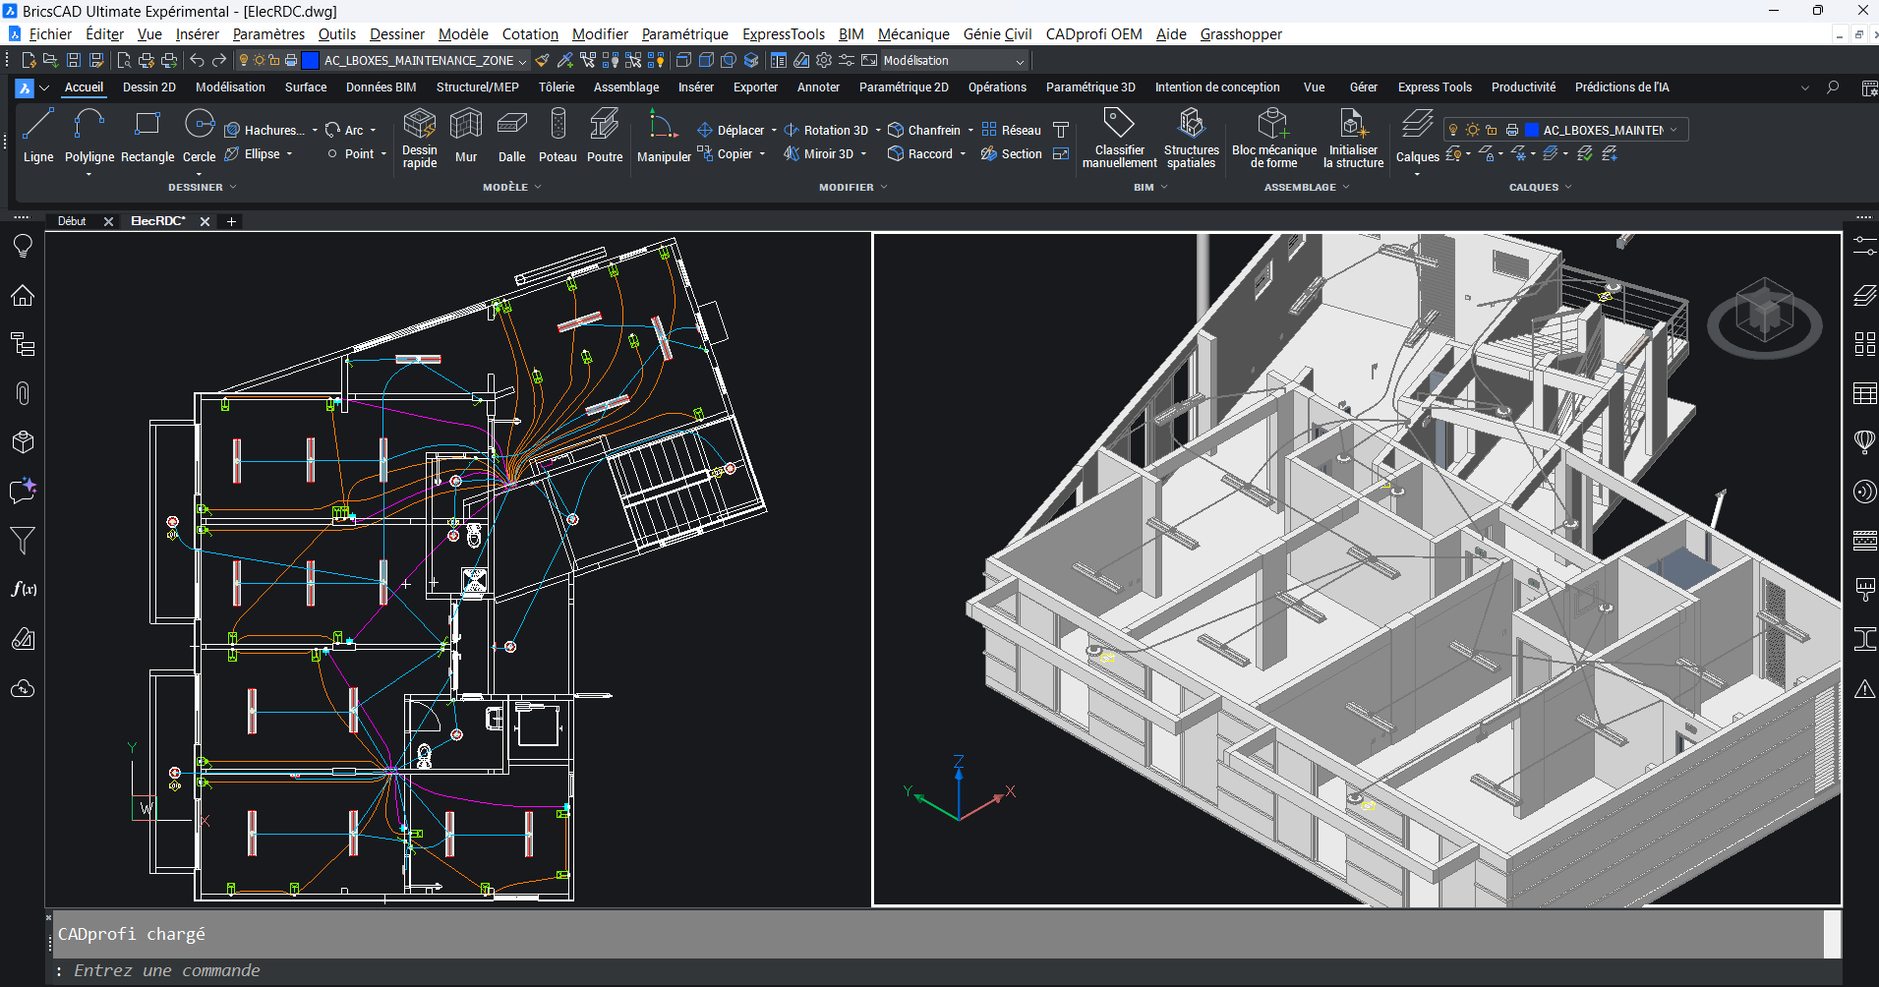Activate the Manipuler tool
The width and height of the screenshot is (1879, 987).
[x=664, y=136]
